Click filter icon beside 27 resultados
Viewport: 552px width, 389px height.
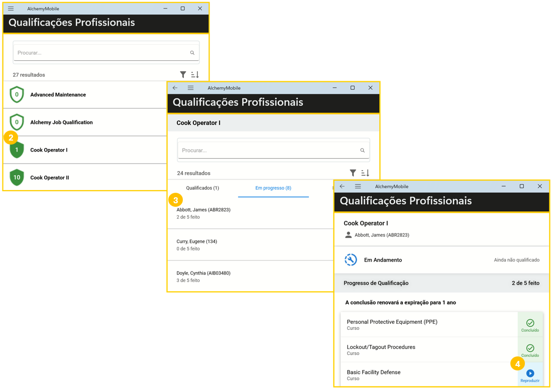[183, 75]
